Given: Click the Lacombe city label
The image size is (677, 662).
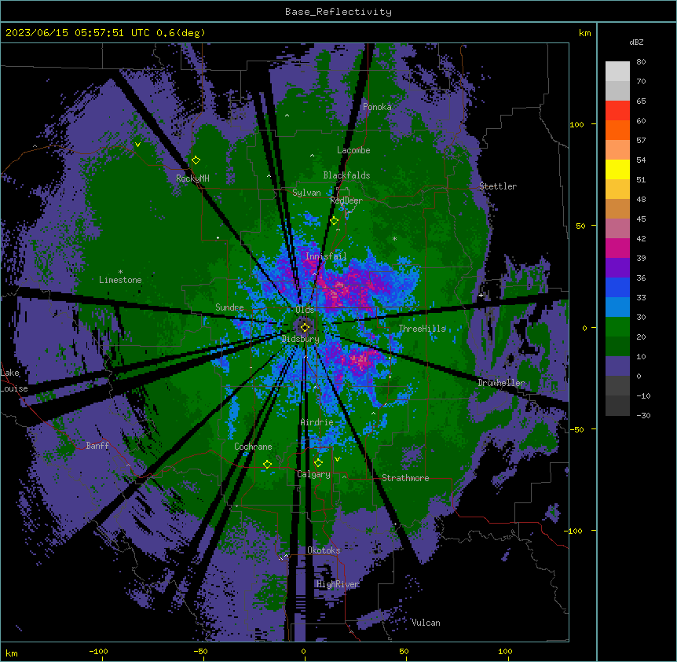Looking at the screenshot, I should point(353,150).
